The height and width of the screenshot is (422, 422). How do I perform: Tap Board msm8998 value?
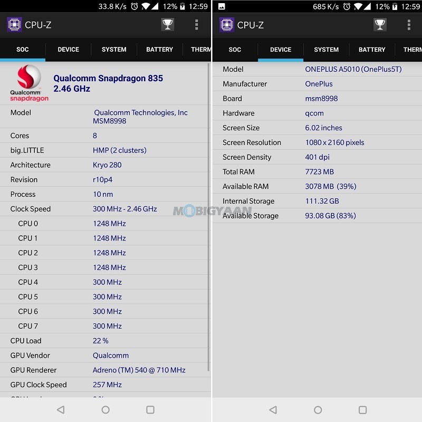pyautogui.click(x=321, y=99)
